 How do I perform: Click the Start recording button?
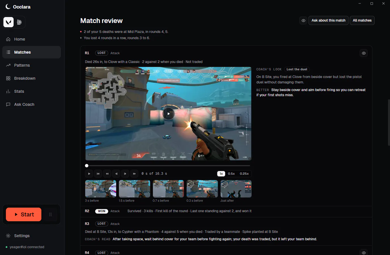tap(24, 214)
